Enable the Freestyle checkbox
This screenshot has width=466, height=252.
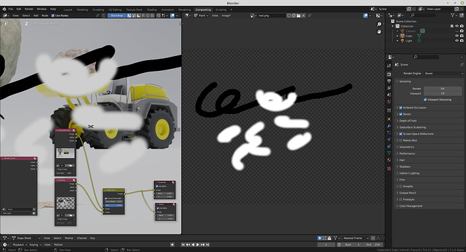click(x=400, y=199)
